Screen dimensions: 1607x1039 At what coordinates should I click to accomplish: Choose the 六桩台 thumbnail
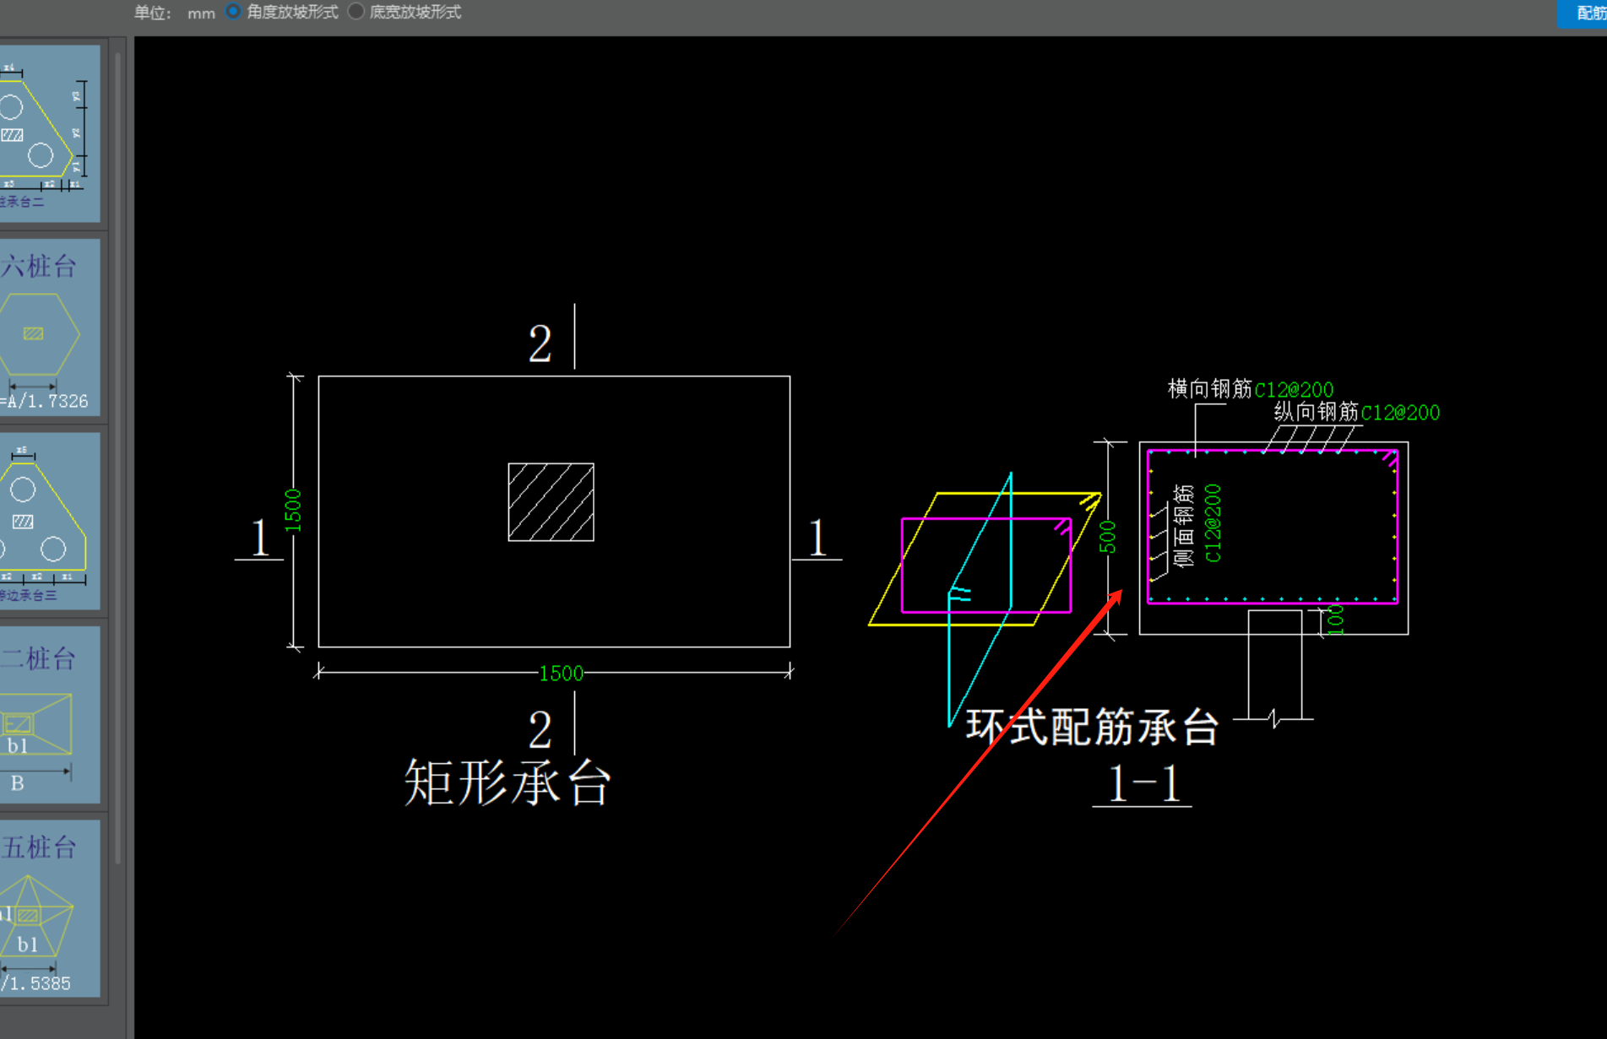[x=50, y=327]
